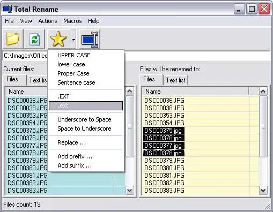Screen dimensions: 273x212
Task: Minimize the Total Rename window
Action: pyautogui.click(x=239, y=9)
